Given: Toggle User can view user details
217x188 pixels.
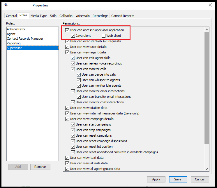Looking at the screenshot, I should (x=67, y=47).
